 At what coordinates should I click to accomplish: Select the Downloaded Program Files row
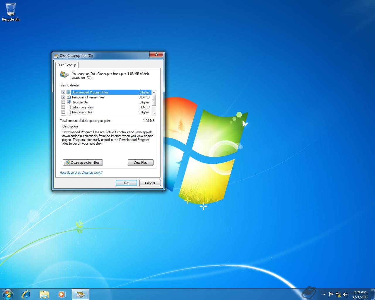pos(106,92)
